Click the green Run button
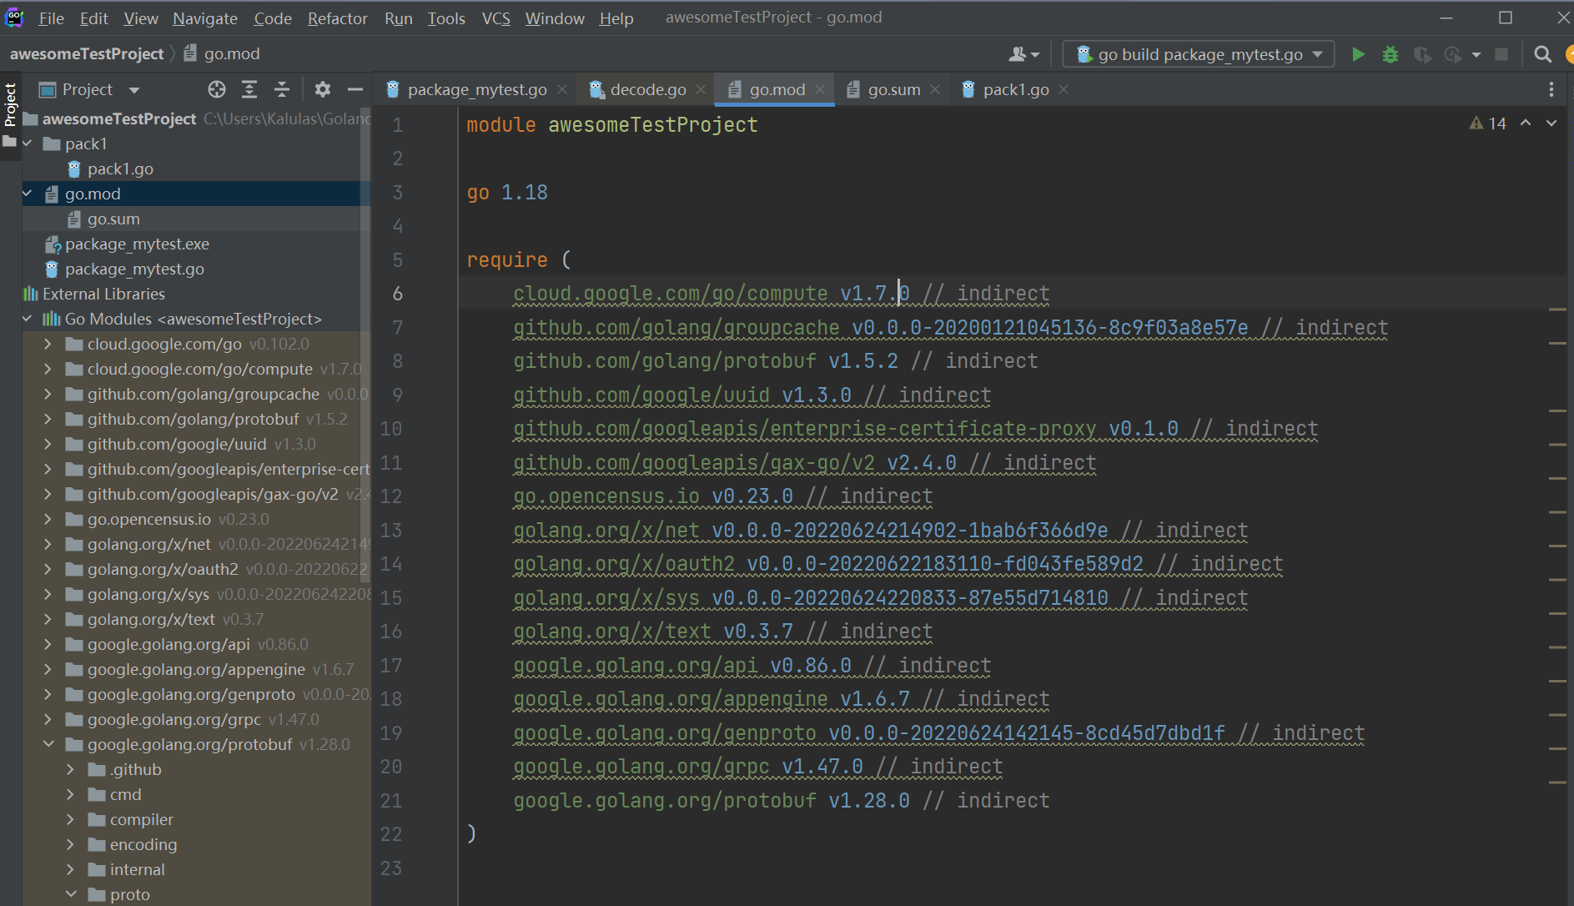The image size is (1574, 906). coord(1358,54)
